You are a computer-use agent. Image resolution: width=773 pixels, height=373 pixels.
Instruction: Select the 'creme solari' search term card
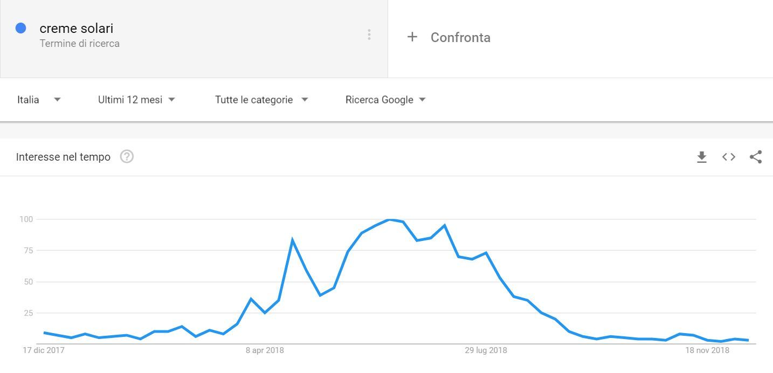[x=162, y=34]
